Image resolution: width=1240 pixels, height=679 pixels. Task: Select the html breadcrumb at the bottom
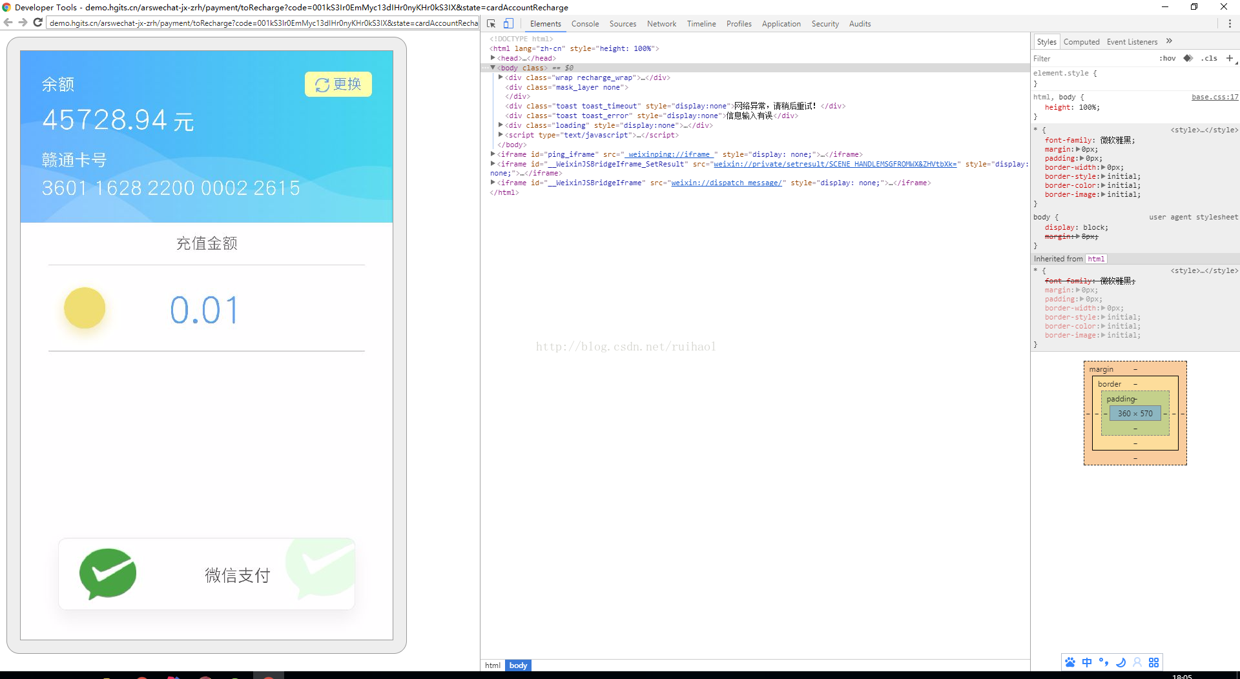tap(493, 665)
